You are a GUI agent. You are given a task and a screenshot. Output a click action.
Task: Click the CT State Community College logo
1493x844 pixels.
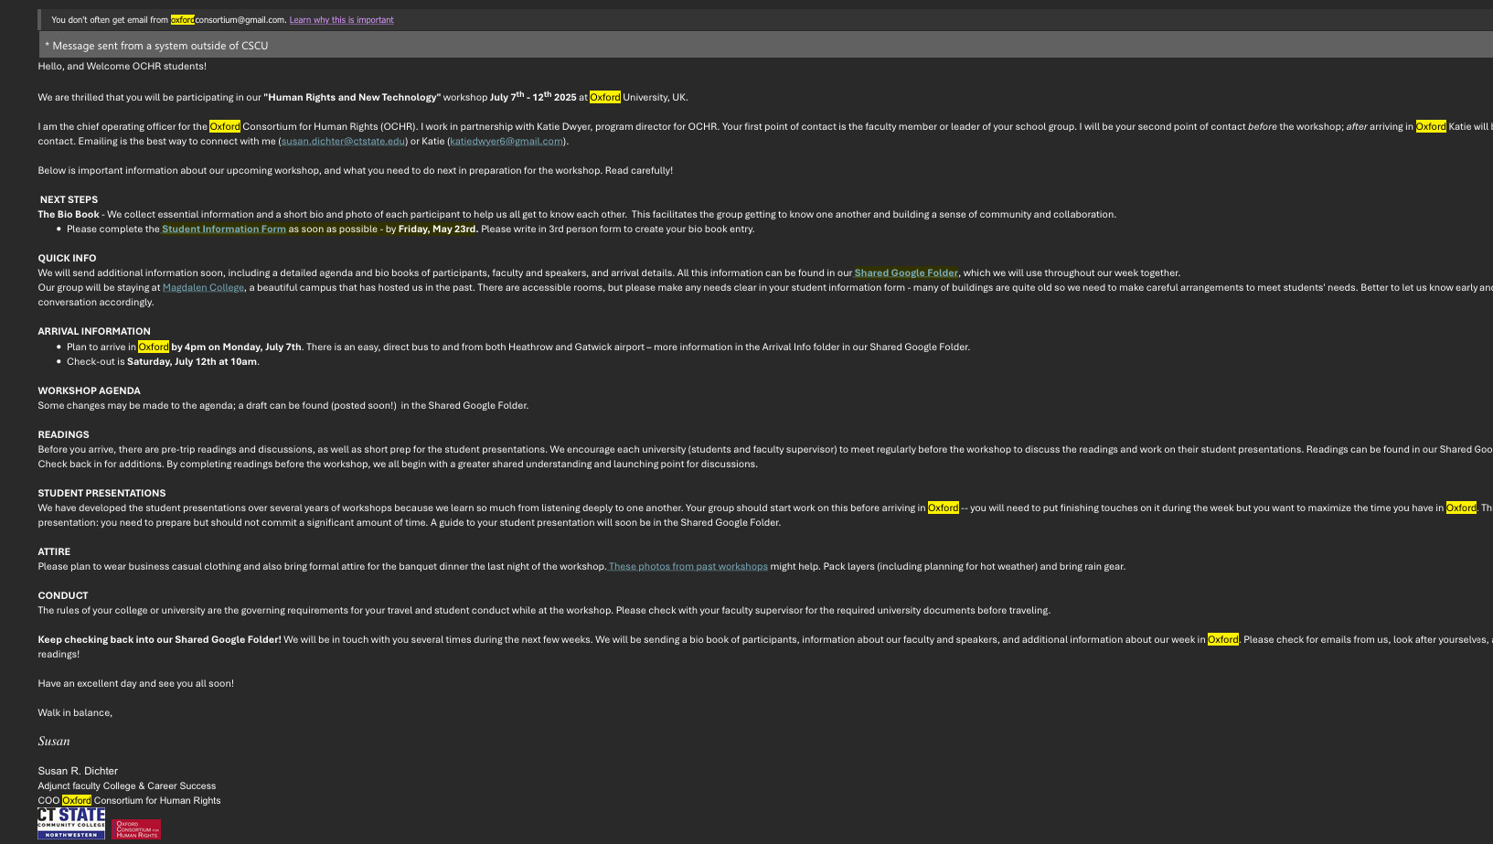(71, 824)
